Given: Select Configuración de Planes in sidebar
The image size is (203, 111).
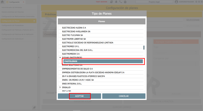Looking at the screenshot, I should tap(18, 21).
